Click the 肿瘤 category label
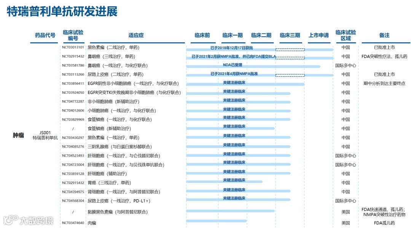 coord(18,135)
